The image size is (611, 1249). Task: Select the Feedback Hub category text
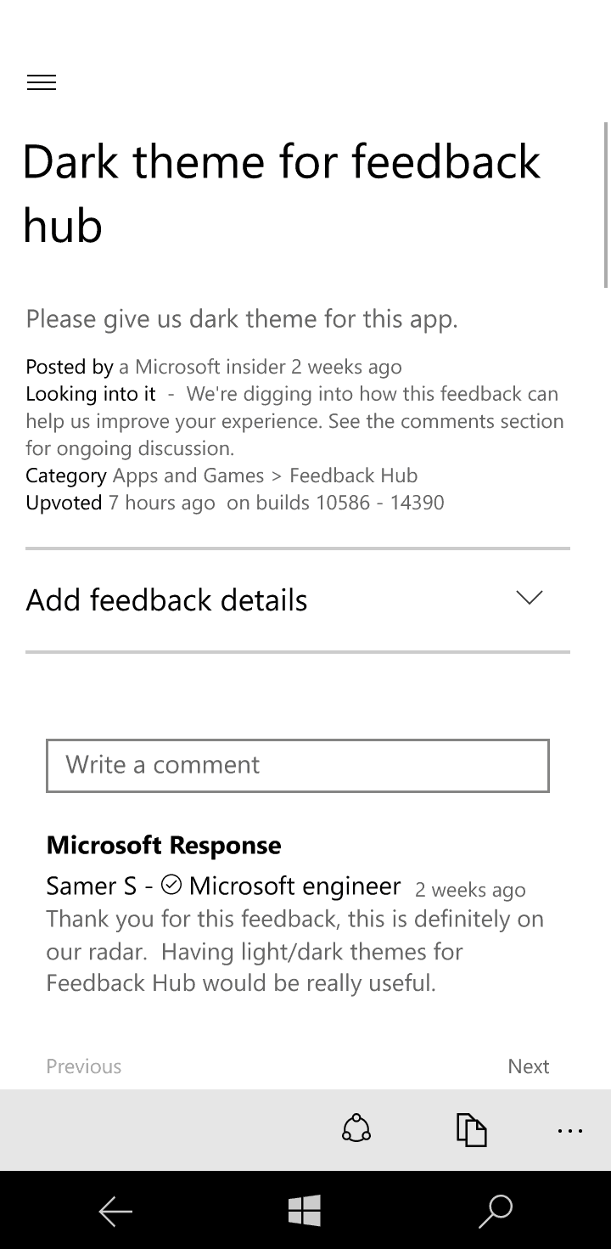(353, 475)
